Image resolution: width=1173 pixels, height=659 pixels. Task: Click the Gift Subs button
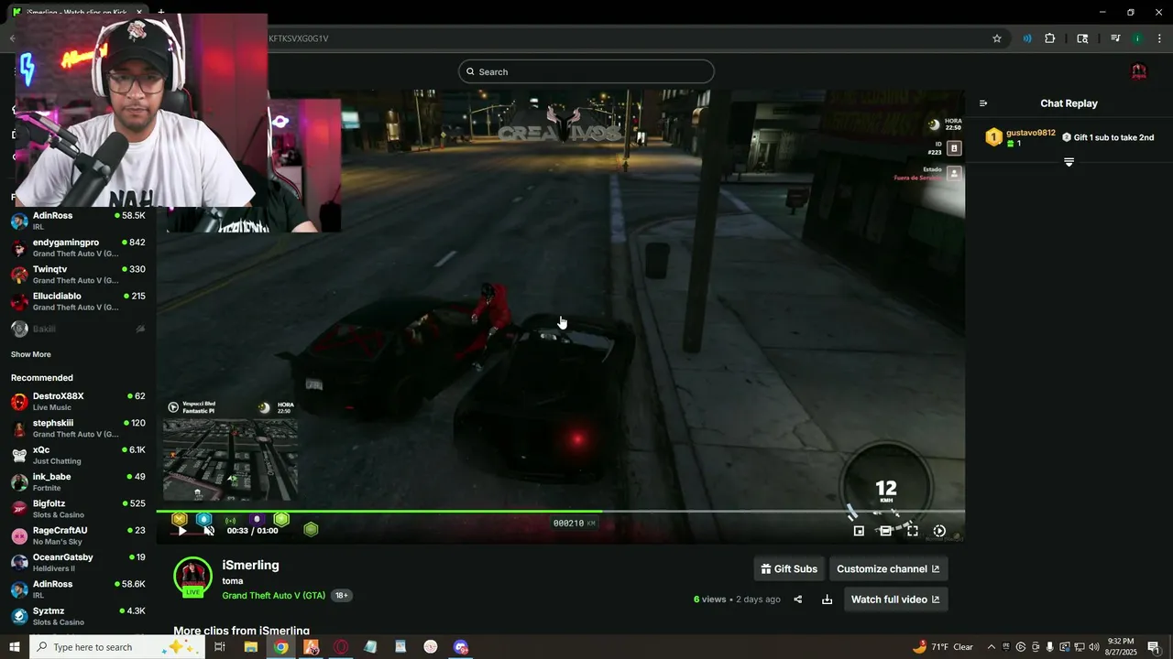pos(789,568)
